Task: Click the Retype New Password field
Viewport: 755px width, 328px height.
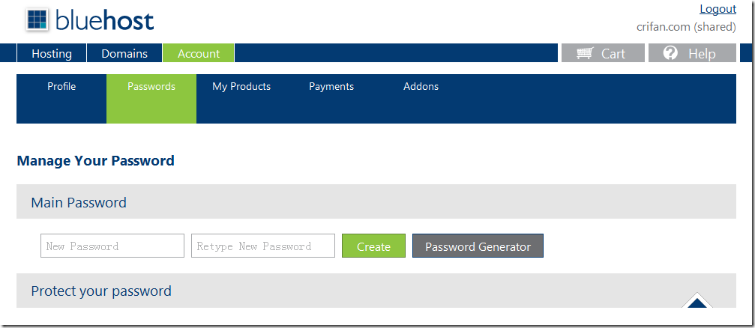Action: (263, 246)
